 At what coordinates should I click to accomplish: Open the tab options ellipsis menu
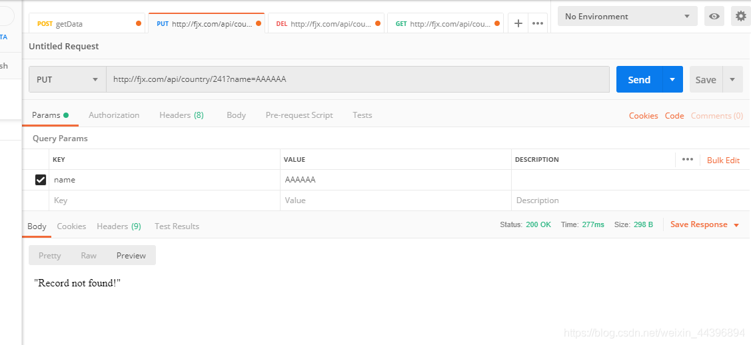click(x=538, y=23)
